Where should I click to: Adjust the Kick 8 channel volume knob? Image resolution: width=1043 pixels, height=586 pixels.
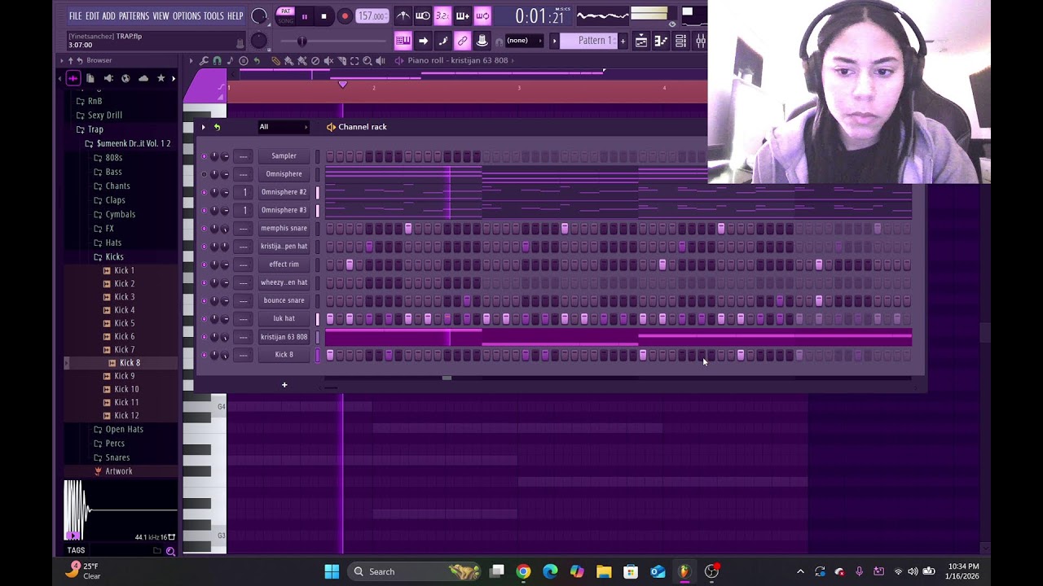click(x=224, y=355)
